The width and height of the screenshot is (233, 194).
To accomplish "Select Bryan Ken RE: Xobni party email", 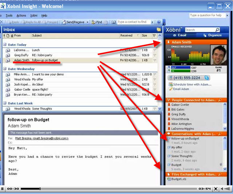I will coord(80,94).
